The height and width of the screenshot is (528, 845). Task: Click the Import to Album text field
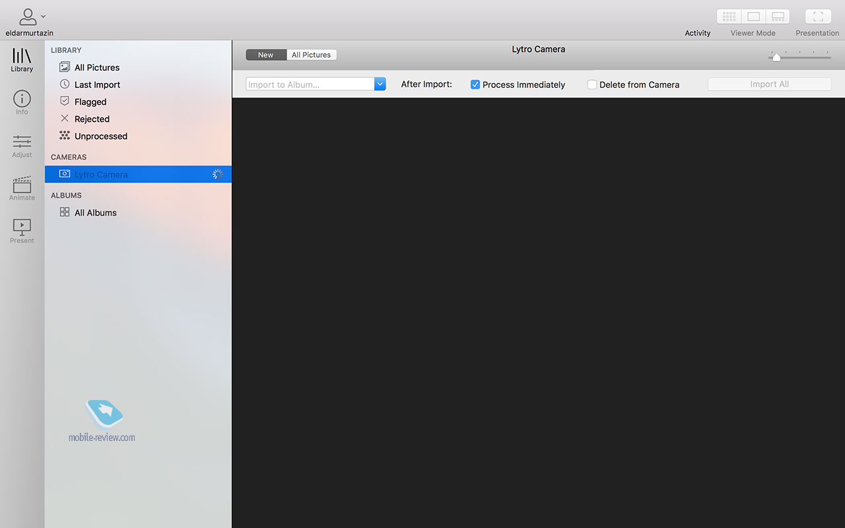tap(310, 84)
